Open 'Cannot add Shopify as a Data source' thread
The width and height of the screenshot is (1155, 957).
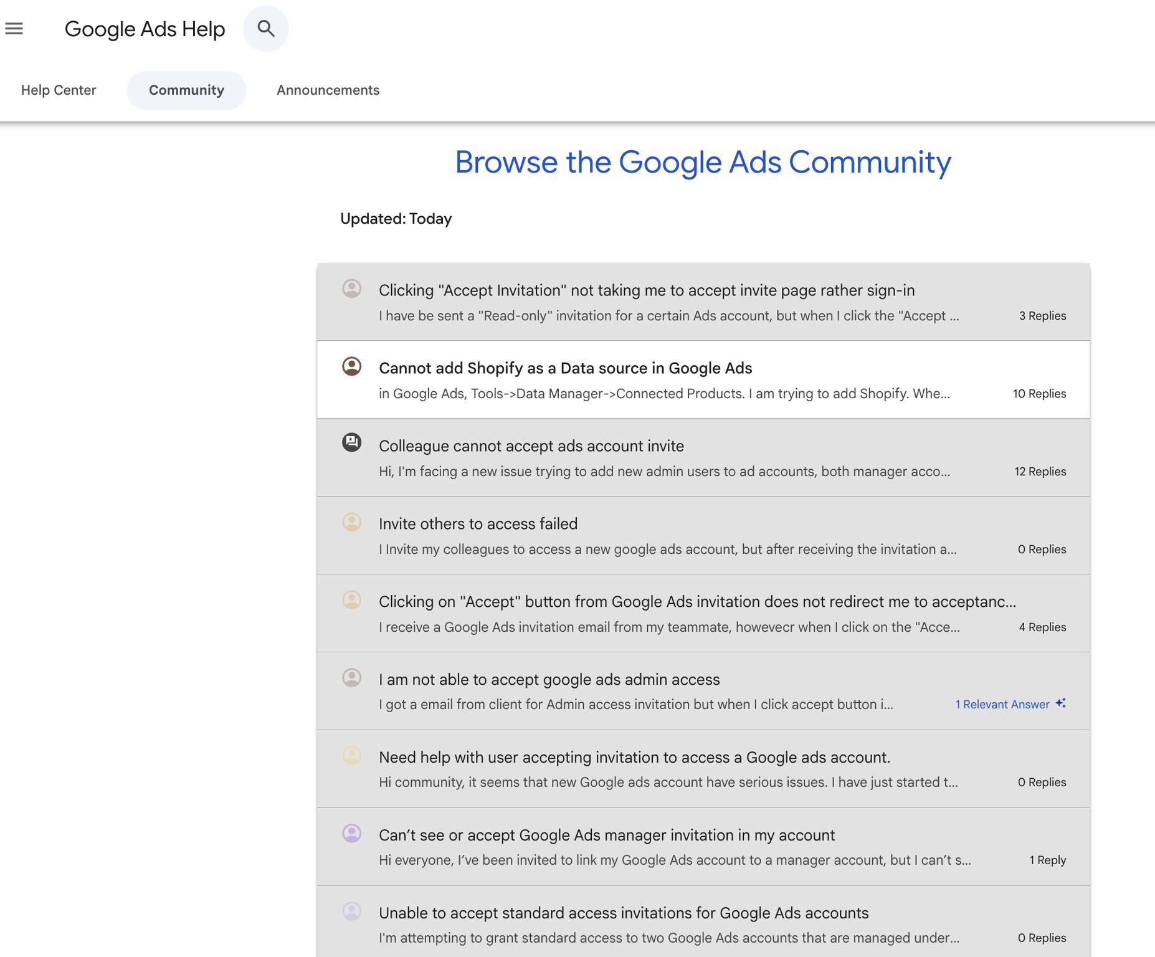[565, 368]
